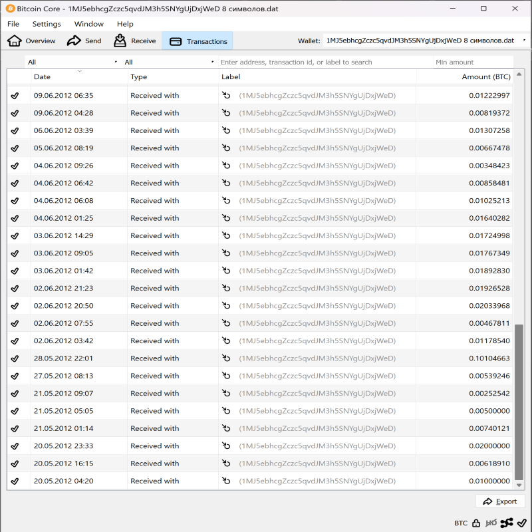
Task: Switch to the Receive tab
Action: pos(135,41)
